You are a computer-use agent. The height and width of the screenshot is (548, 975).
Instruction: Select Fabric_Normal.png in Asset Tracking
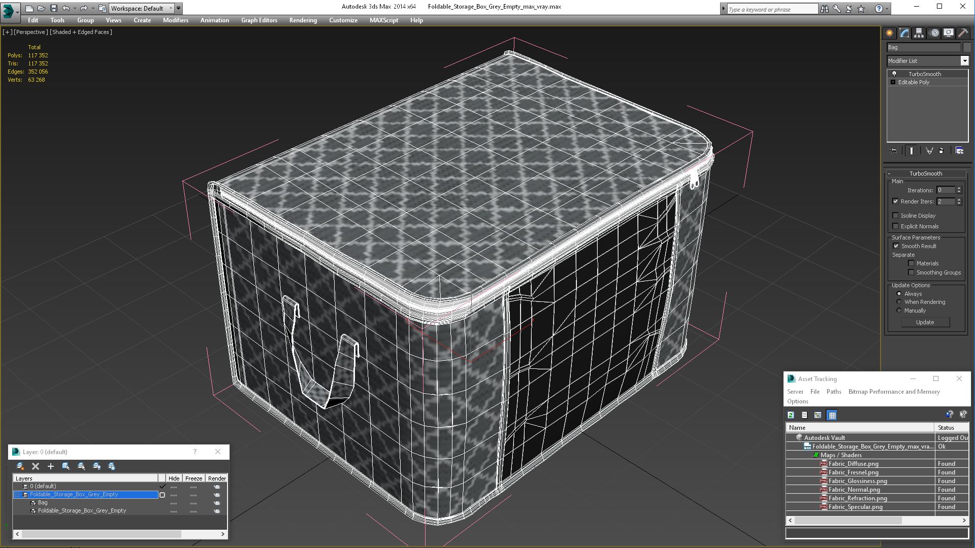(x=854, y=490)
